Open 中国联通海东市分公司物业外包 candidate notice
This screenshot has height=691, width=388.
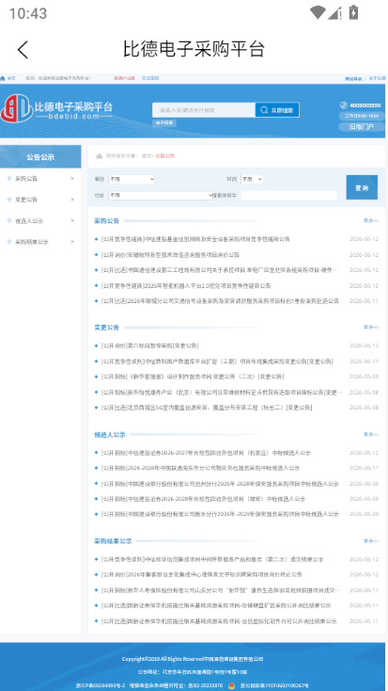point(201,468)
